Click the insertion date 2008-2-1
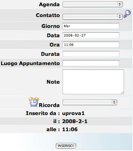The height and width of the screenshot is (151, 133). click(75, 121)
